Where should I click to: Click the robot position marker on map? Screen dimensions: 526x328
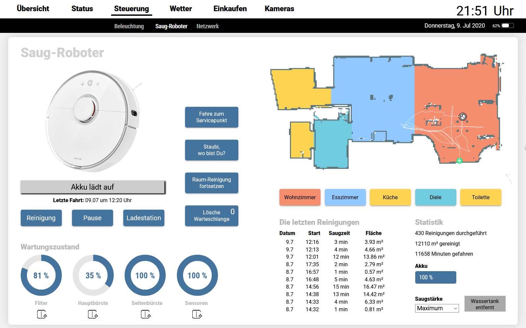click(463, 117)
